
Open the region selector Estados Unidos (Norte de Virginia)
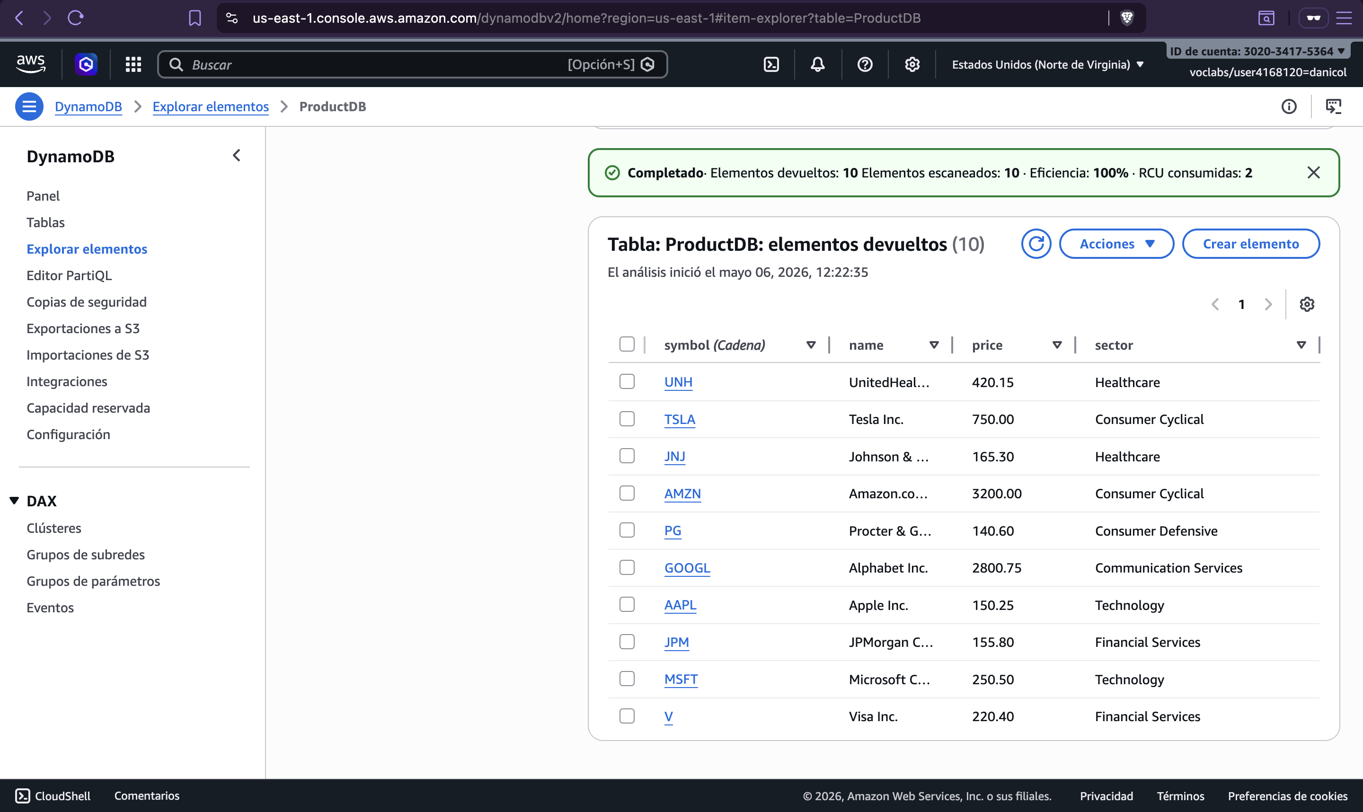pyautogui.click(x=1047, y=64)
